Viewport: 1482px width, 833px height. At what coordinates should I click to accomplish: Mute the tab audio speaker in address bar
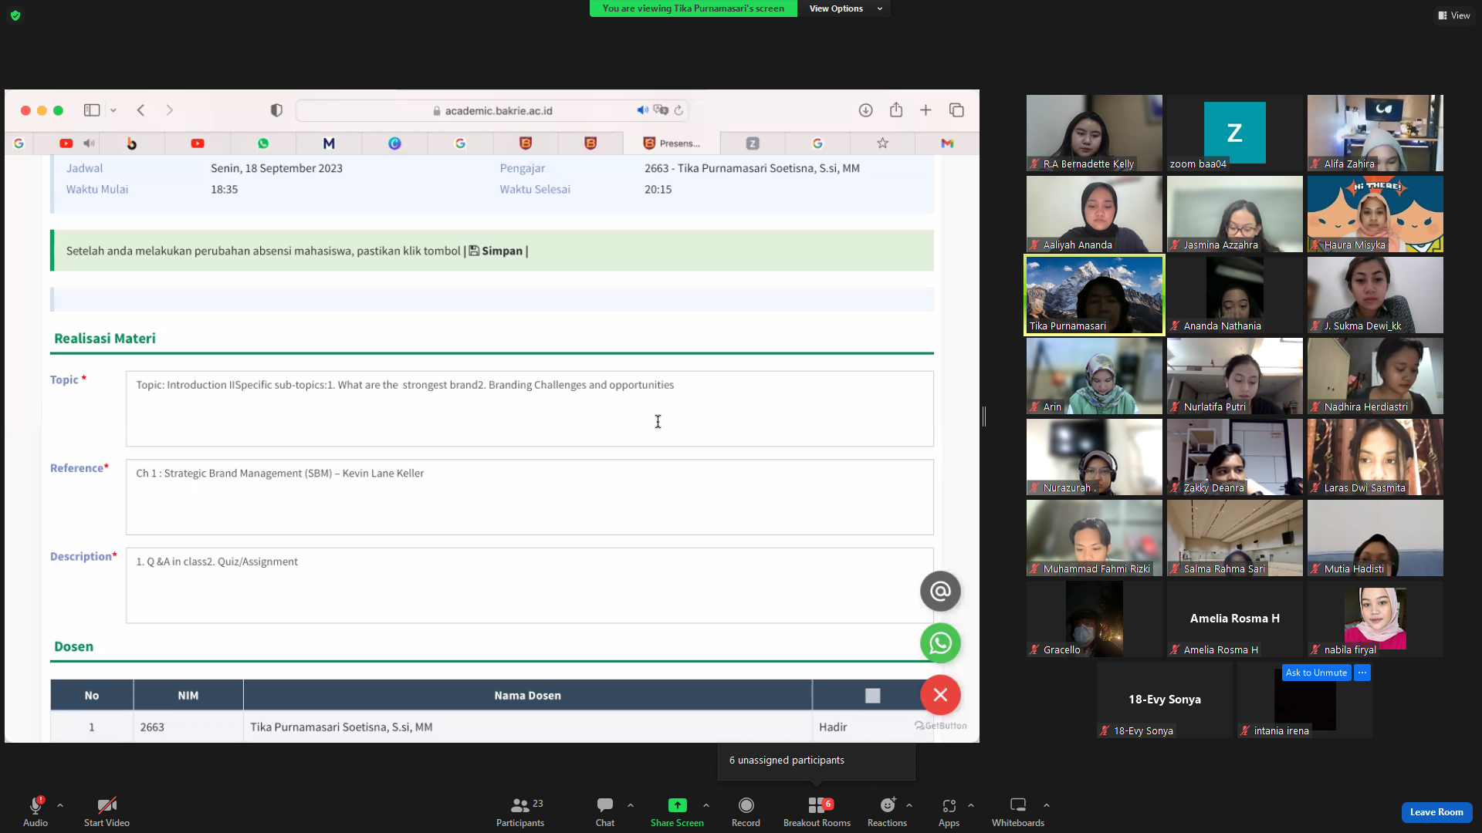642,110
